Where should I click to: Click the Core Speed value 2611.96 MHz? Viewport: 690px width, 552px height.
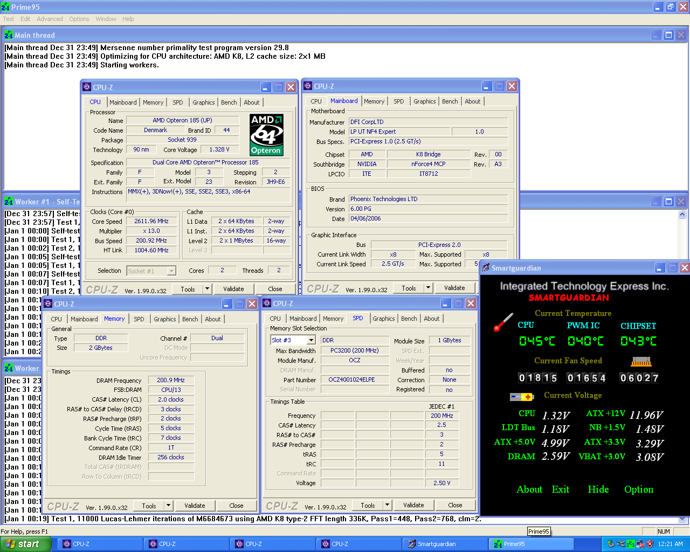[151, 222]
